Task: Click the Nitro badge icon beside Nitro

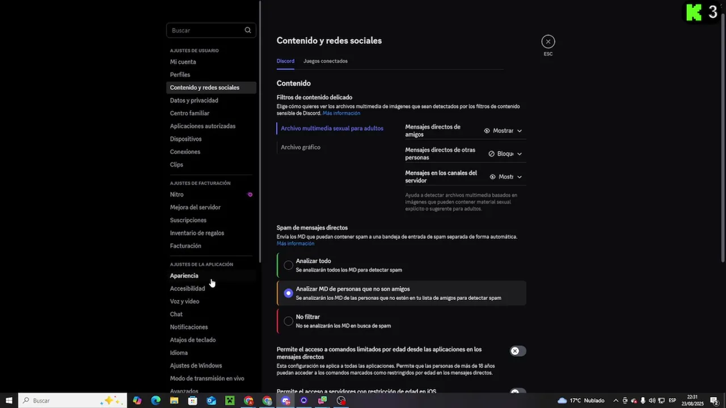Action: [x=250, y=194]
